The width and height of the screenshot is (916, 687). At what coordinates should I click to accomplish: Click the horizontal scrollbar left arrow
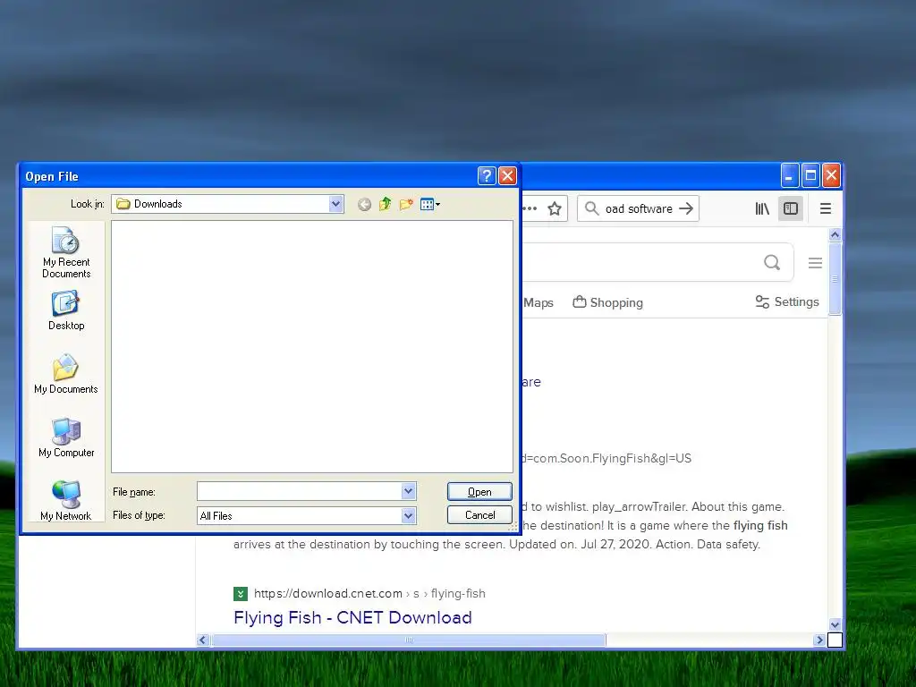point(203,640)
